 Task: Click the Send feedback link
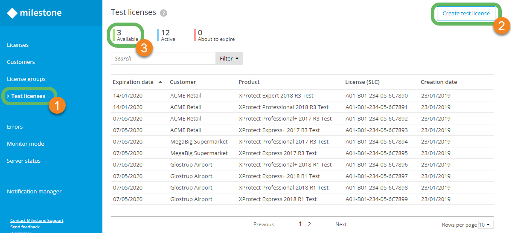point(25,227)
